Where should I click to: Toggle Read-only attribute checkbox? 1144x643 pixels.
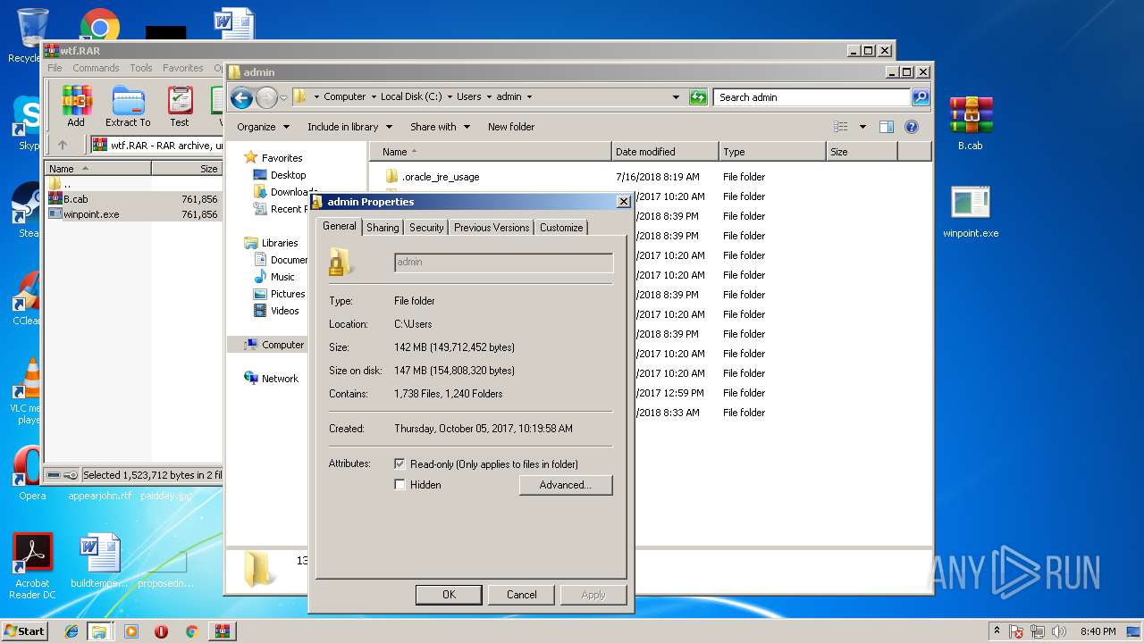click(400, 463)
